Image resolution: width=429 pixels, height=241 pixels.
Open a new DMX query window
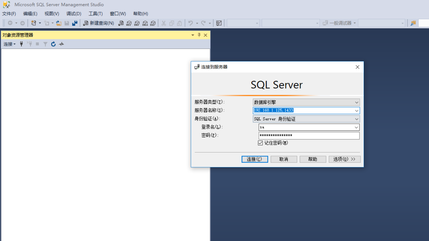click(x=137, y=23)
